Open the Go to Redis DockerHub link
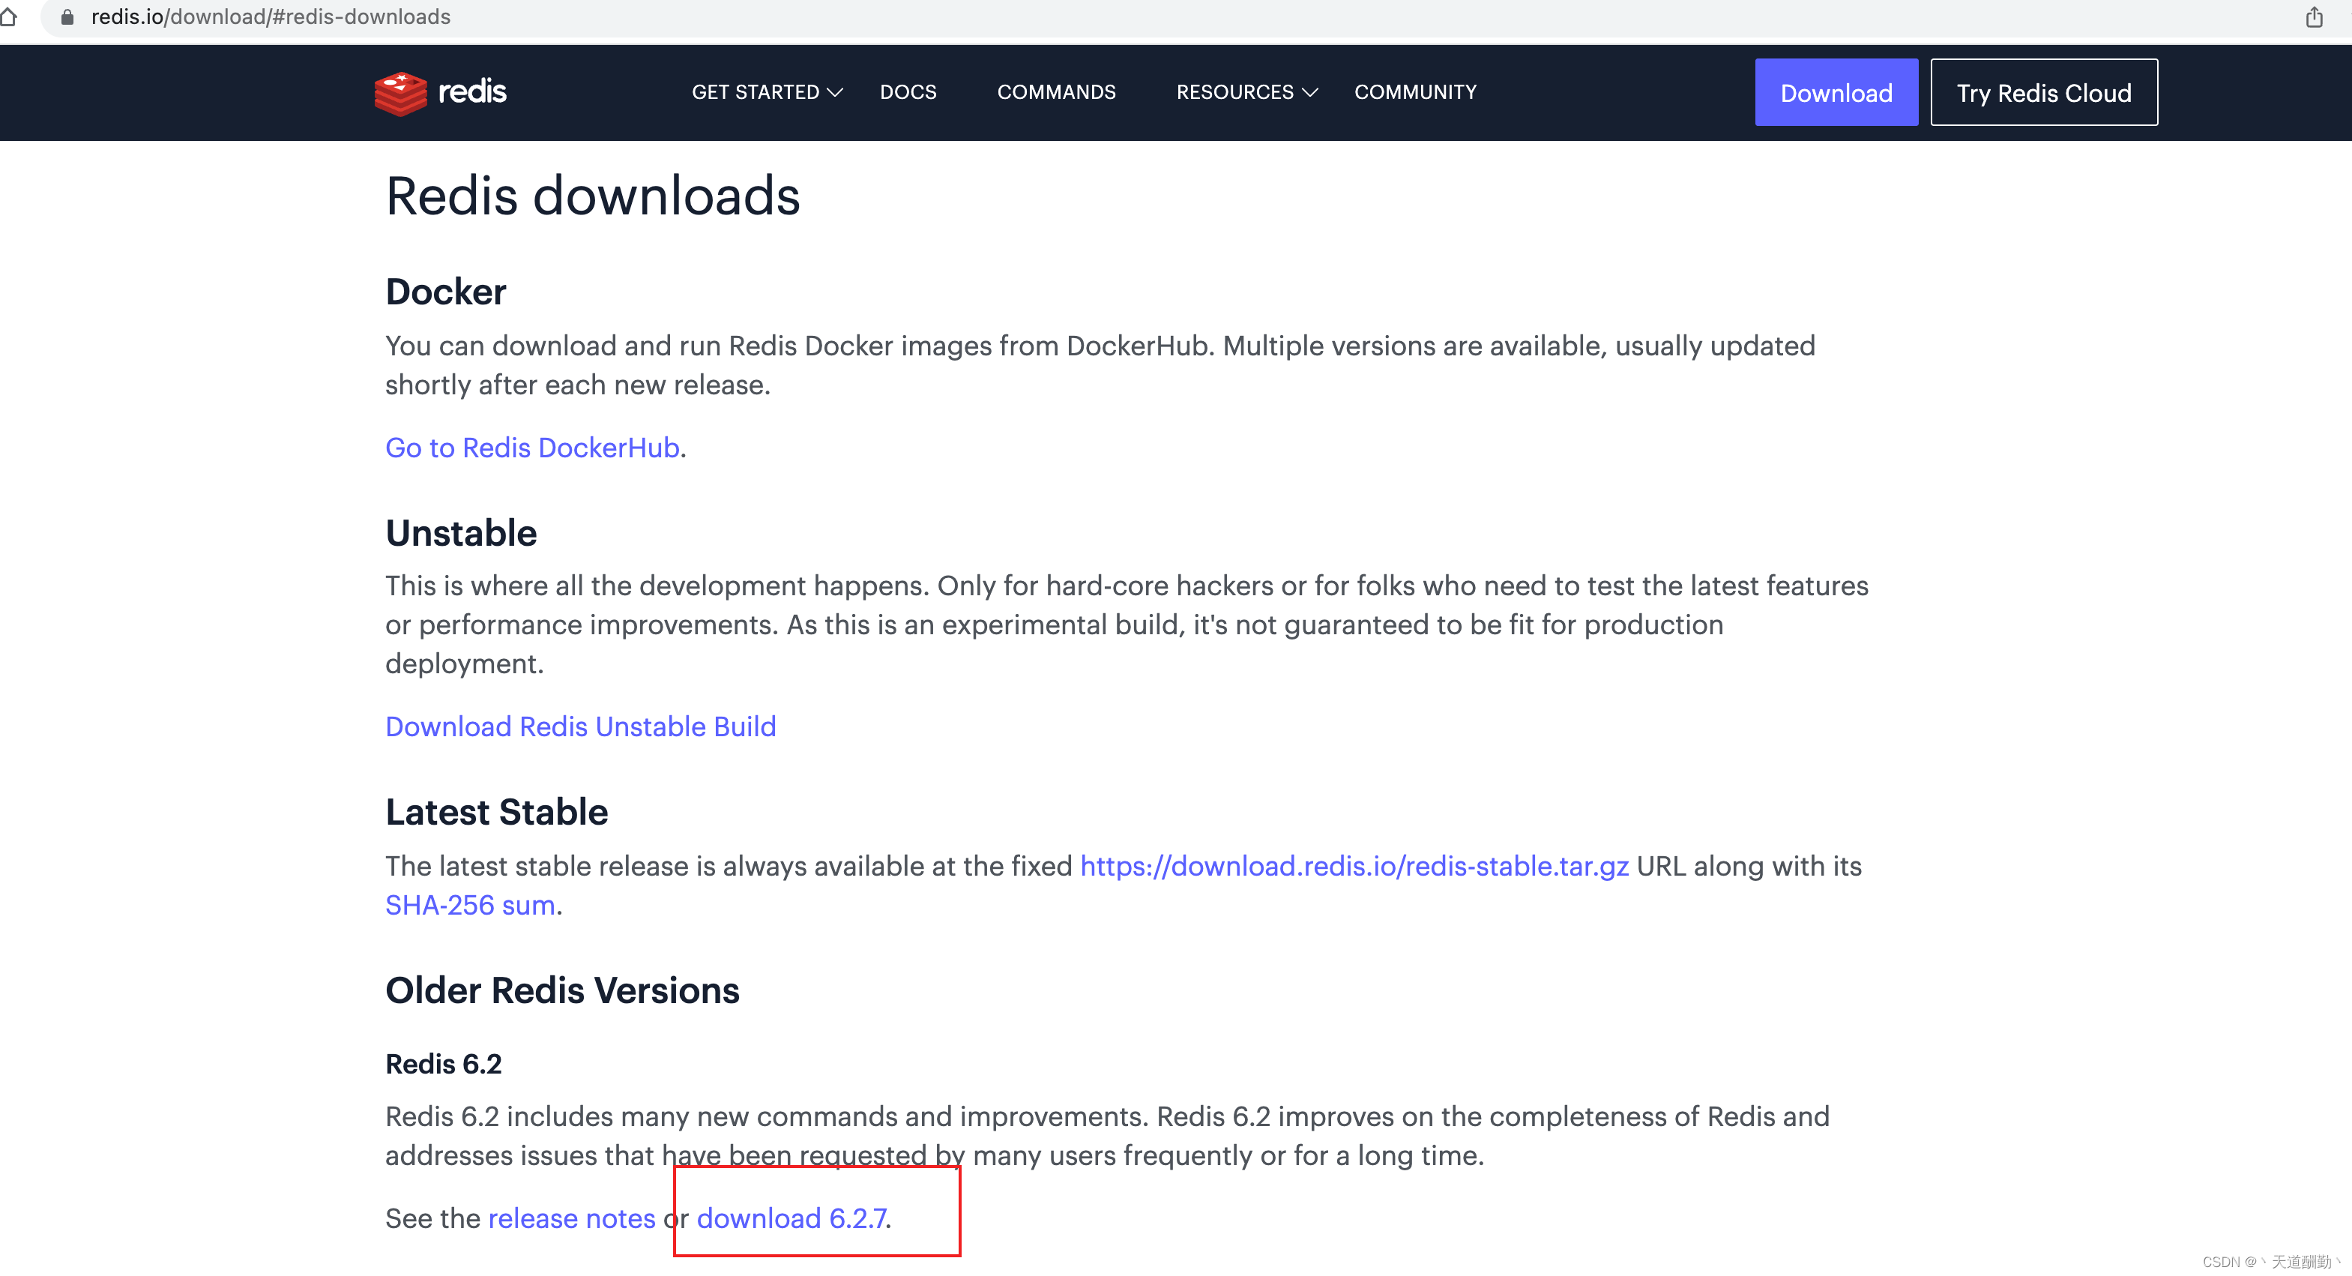Image resolution: width=2352 pixels, height=1276 pixels. click(x=532, y=448)
